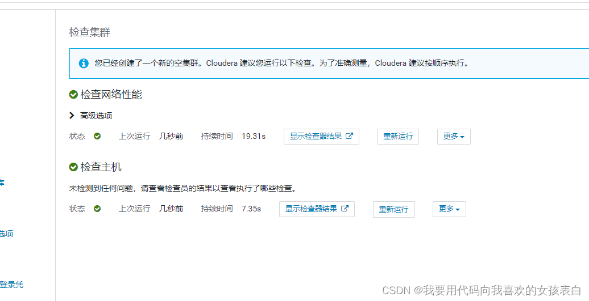Expand the 高级选项 chevron

click(72, 116)
